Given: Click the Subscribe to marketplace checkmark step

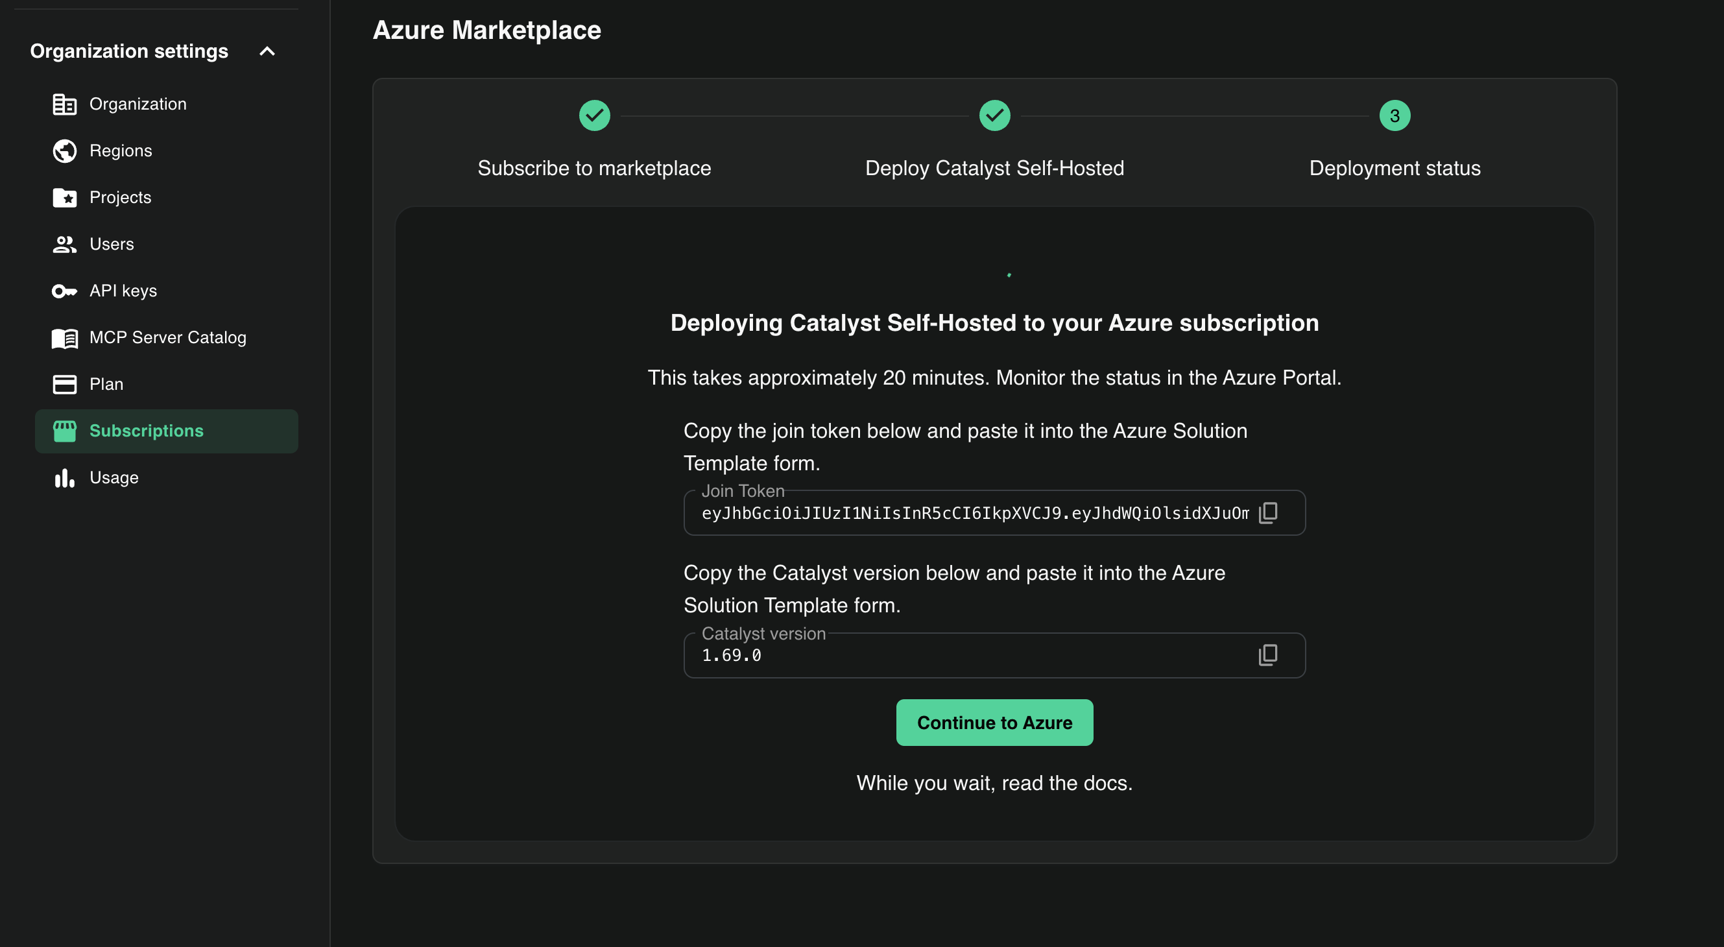Looking at the screenshot, I should 594,116.
